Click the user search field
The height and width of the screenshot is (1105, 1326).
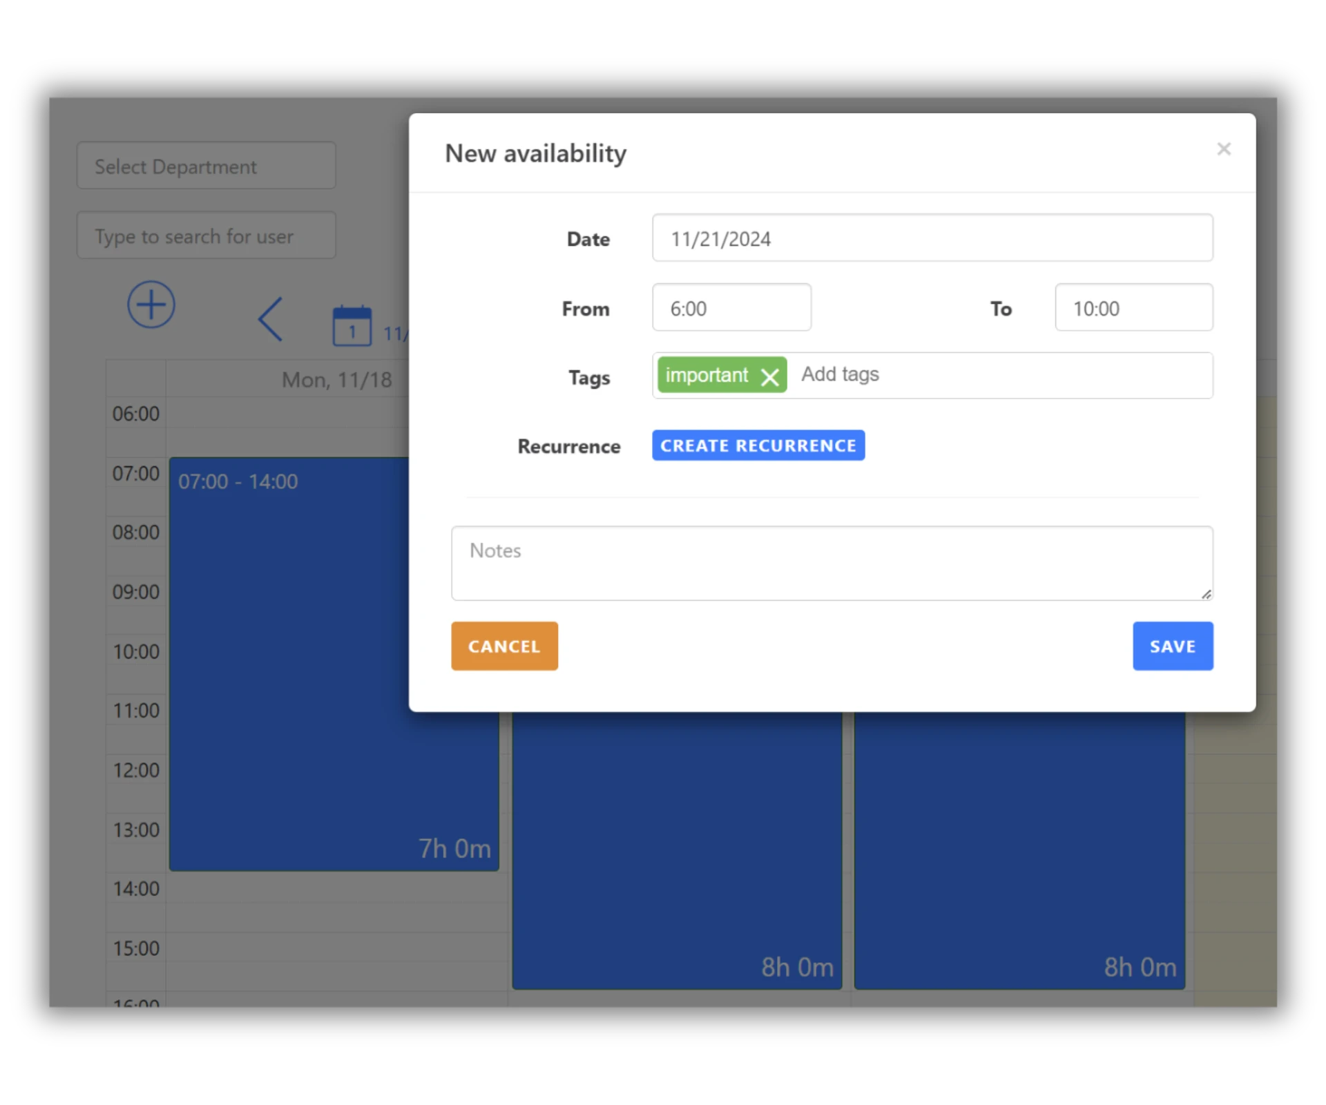206,236
